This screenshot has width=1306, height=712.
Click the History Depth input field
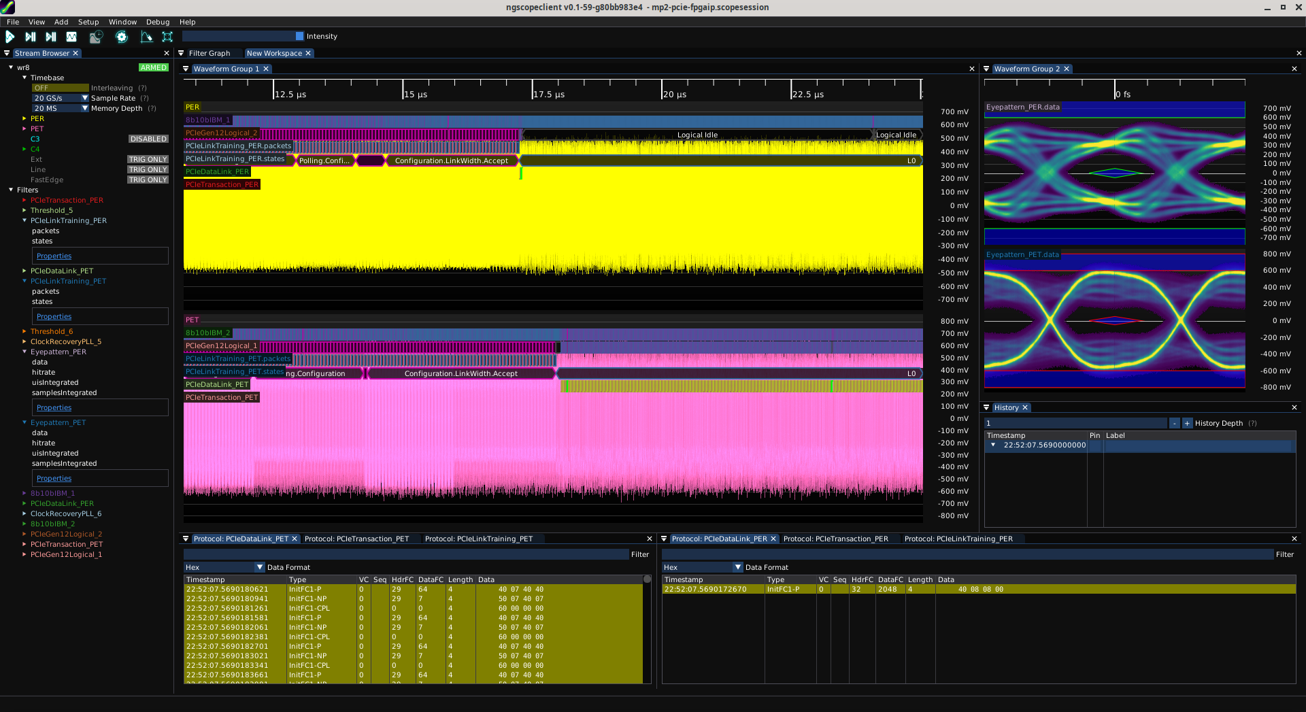[1075, 424]
